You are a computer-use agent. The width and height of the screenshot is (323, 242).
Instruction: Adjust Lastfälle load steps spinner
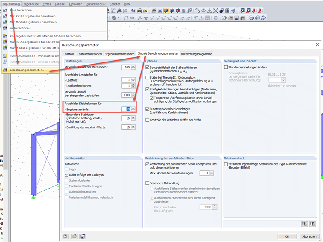[x=133, y=80]
